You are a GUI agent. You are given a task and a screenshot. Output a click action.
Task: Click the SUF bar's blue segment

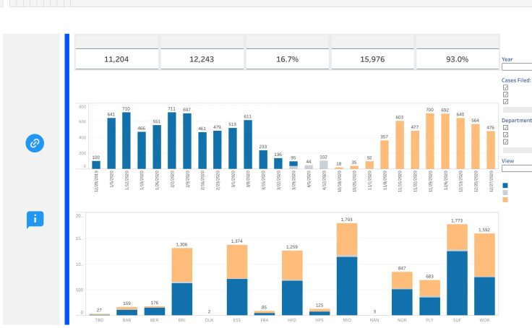point(457,283)
